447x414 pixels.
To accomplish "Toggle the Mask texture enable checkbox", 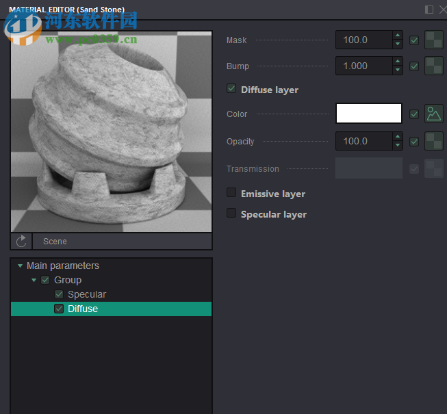I will [x=414, y=40].
